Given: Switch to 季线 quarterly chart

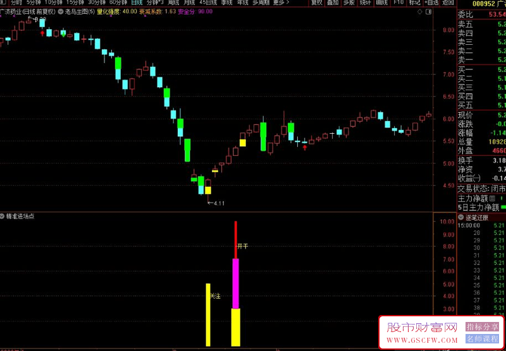Looking at the screenshot, I should coord(226,3).
